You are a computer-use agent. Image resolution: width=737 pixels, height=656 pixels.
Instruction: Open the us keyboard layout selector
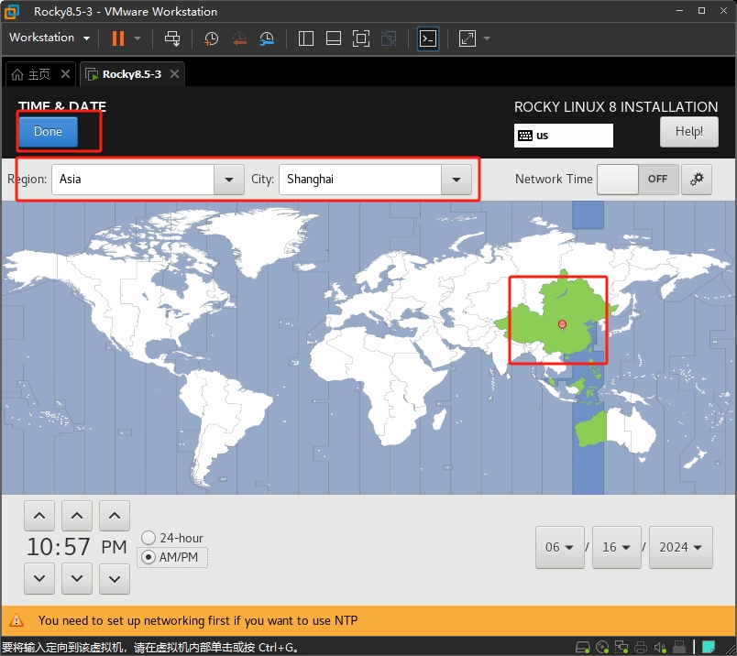click(564, 136)
